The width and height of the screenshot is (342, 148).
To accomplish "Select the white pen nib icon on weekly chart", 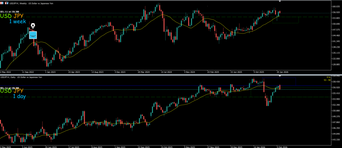I will pyautogui.click(x=33, y=26).
